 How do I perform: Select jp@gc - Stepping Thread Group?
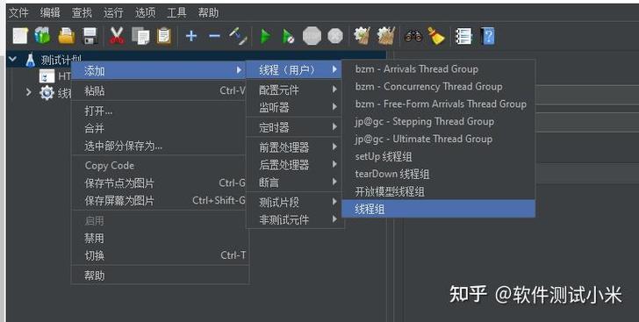pyautogui.click(x=439, y=121)
